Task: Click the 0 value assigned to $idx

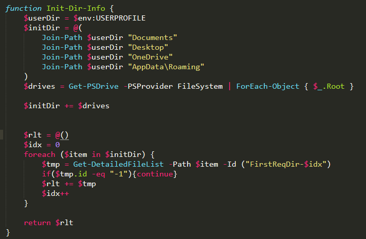Action: 58,145
